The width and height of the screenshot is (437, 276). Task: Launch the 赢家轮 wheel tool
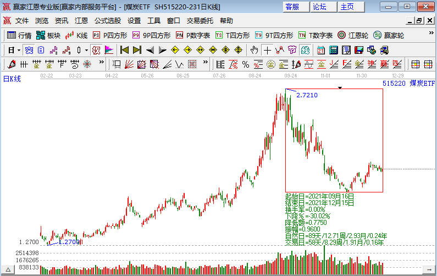(389, 35)
